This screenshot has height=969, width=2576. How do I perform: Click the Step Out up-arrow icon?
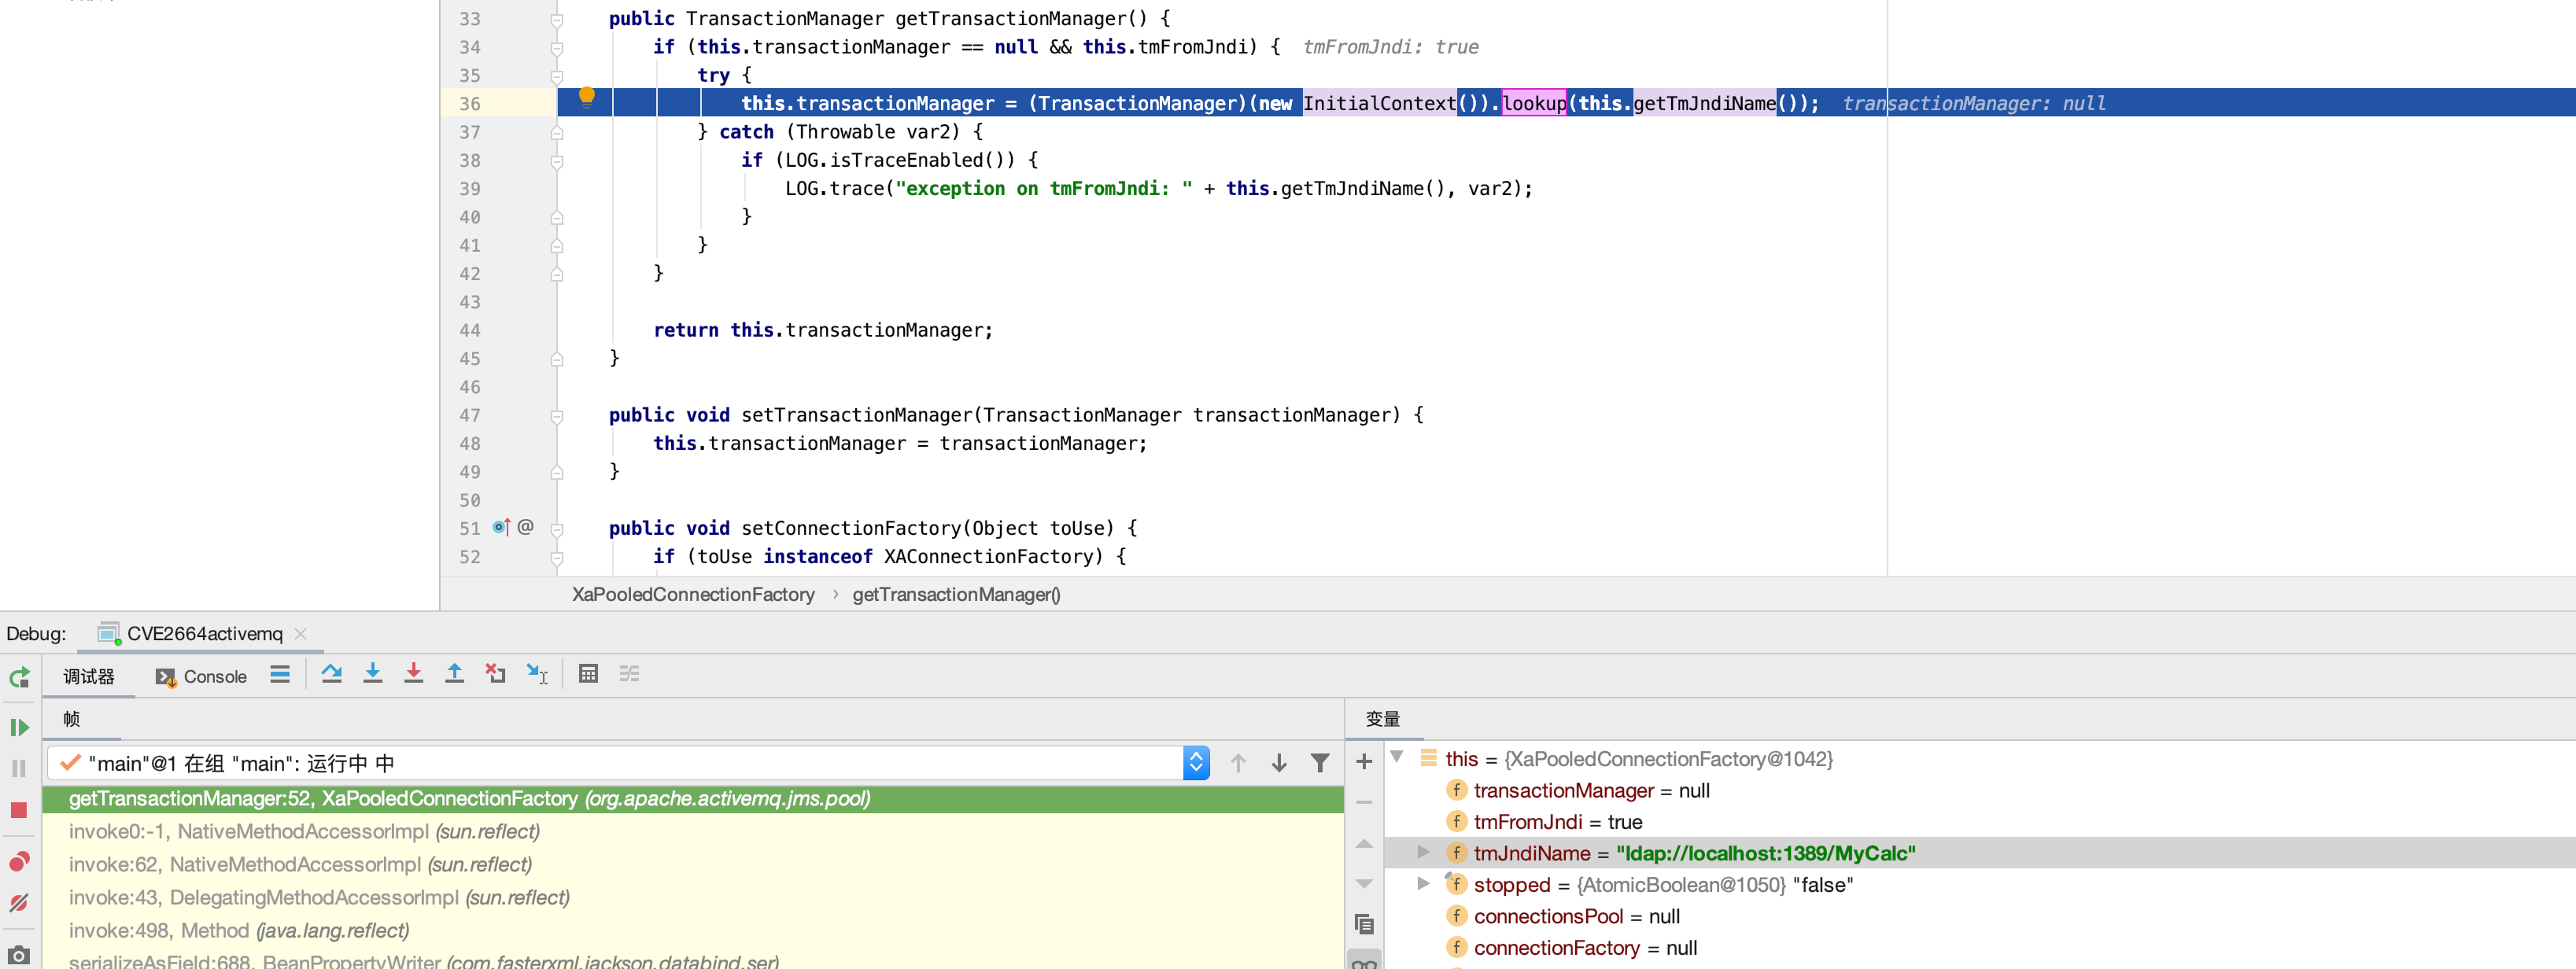coord(454,674)
